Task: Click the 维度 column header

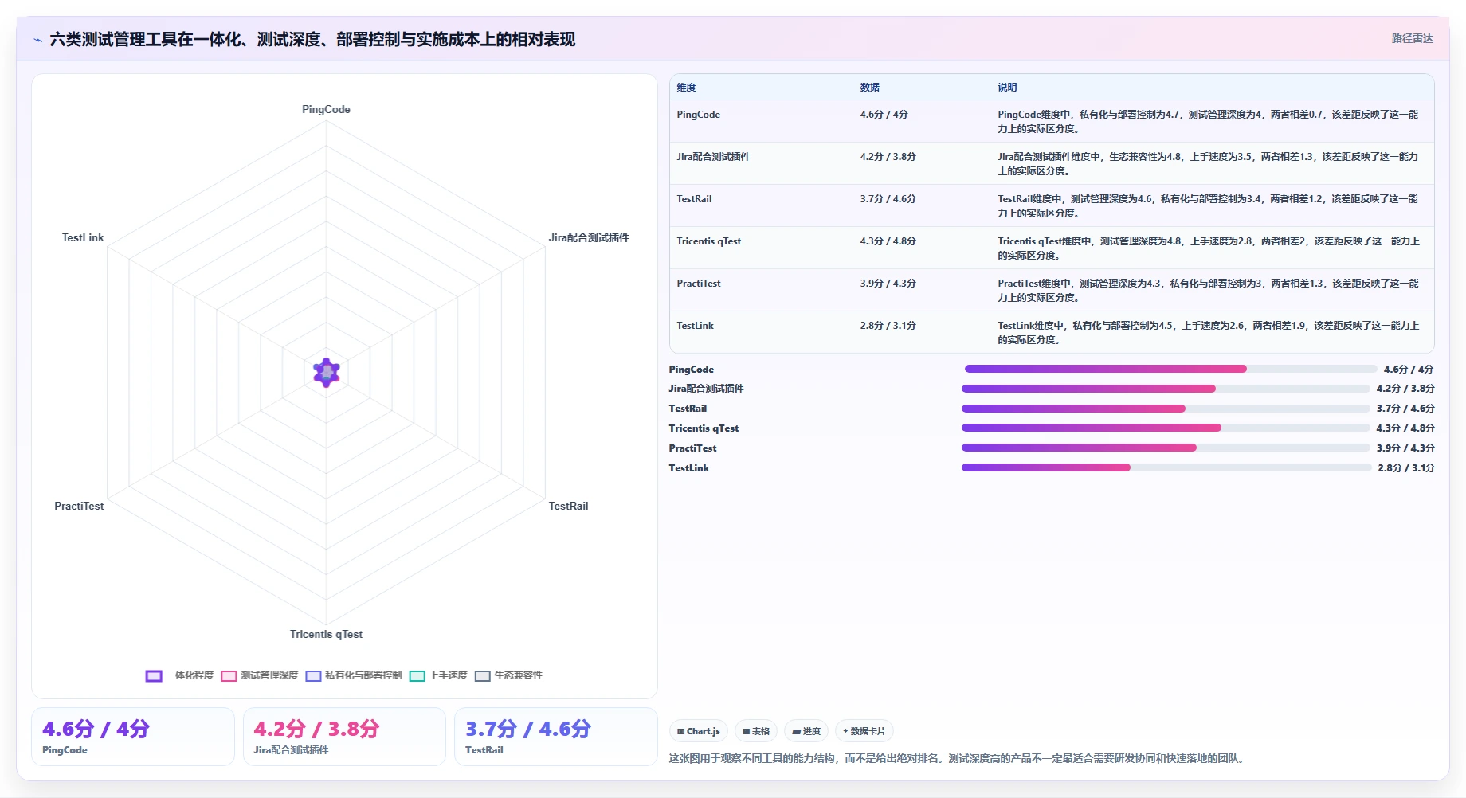Action: click(x=686, y=88)
